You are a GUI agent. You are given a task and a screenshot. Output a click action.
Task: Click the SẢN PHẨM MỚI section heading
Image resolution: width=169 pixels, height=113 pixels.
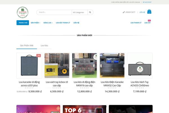(x=84, y=35)
